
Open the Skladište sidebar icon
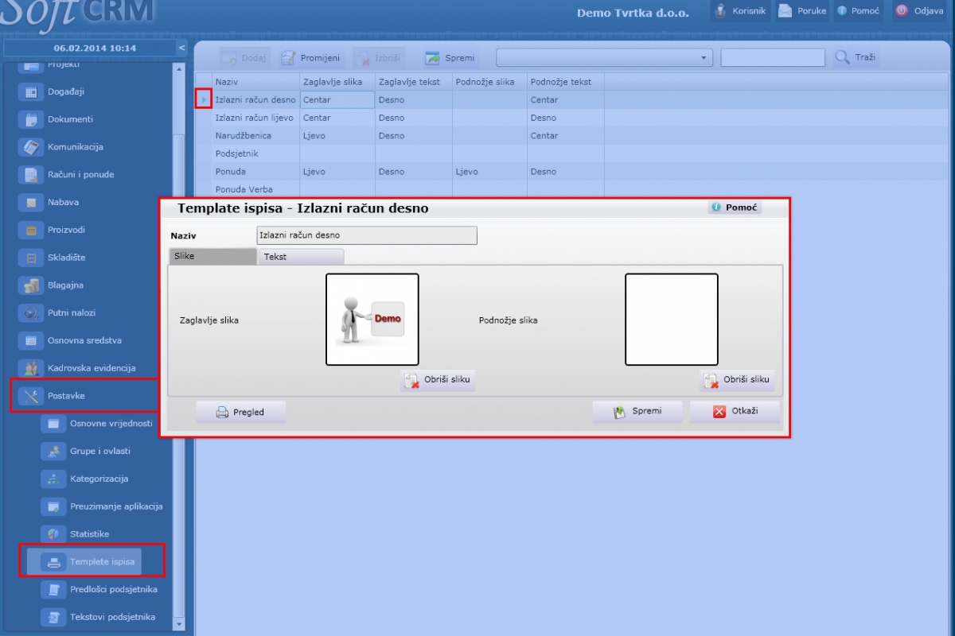point(32,258)
